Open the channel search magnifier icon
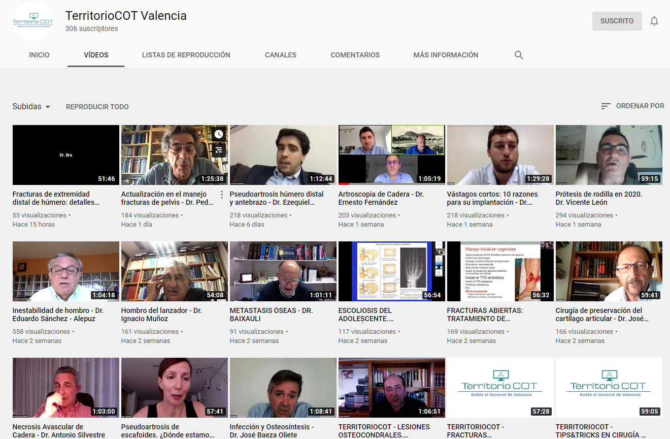 pyautogui.click(x=519, y=55)
